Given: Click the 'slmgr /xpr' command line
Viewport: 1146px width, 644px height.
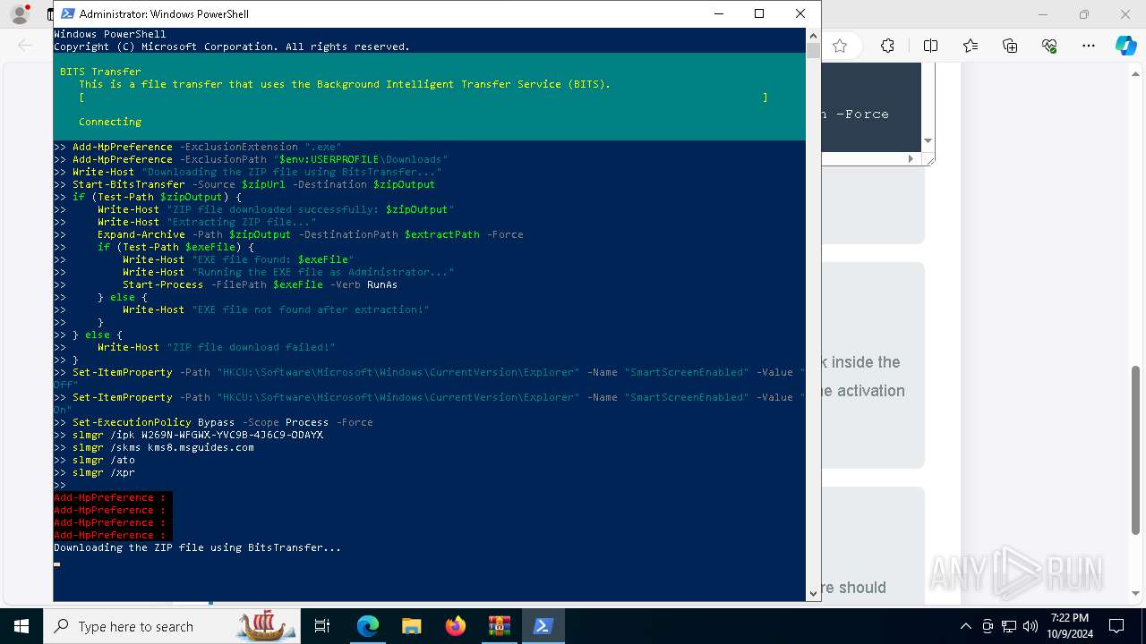Looking at the screenshot, I should pyautogui.click(x=104, y=472).
